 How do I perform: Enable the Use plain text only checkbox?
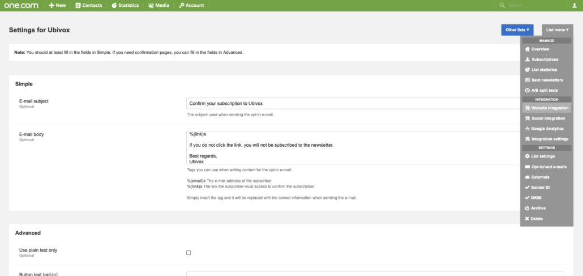click(x=188, y=253)
